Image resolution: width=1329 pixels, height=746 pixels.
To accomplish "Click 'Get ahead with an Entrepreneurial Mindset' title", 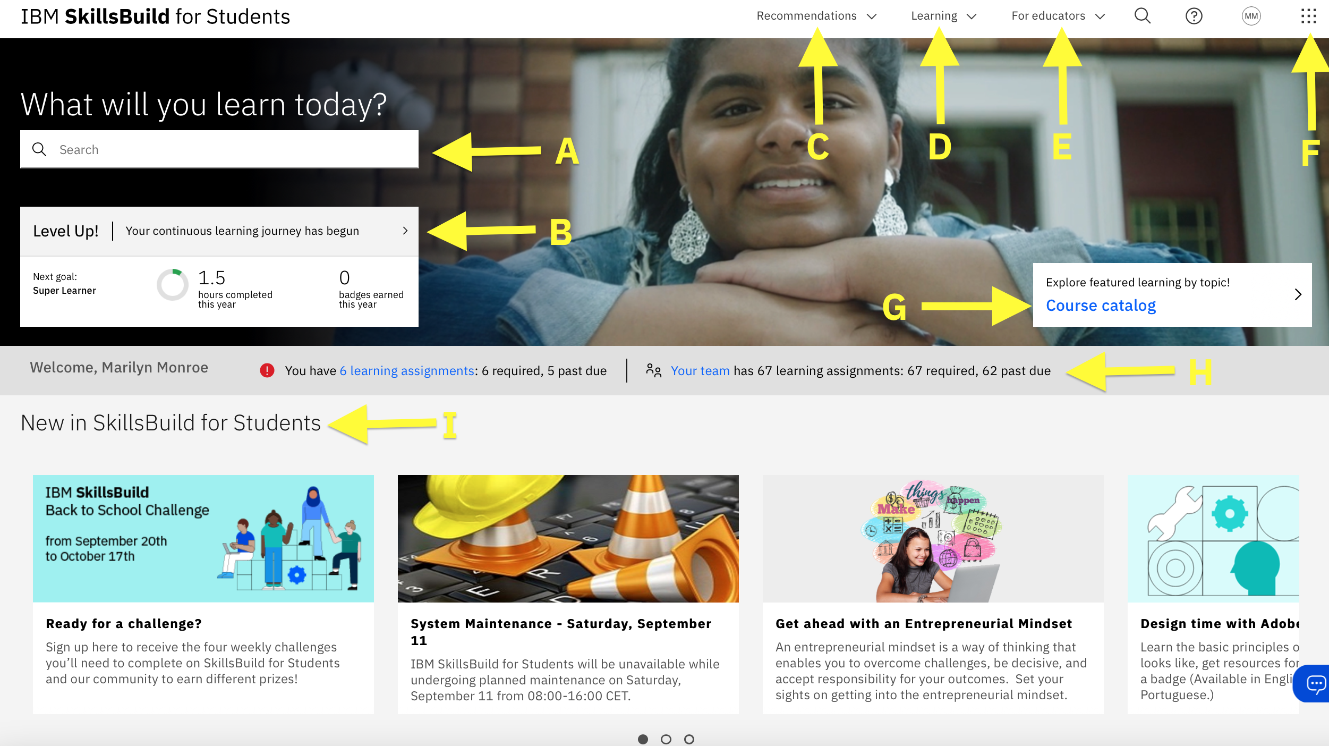I will click(924, 623).
